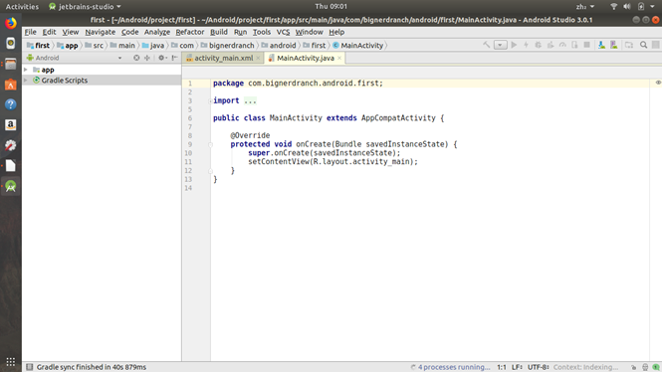Collapse the onCreate method fold marker

210,144
